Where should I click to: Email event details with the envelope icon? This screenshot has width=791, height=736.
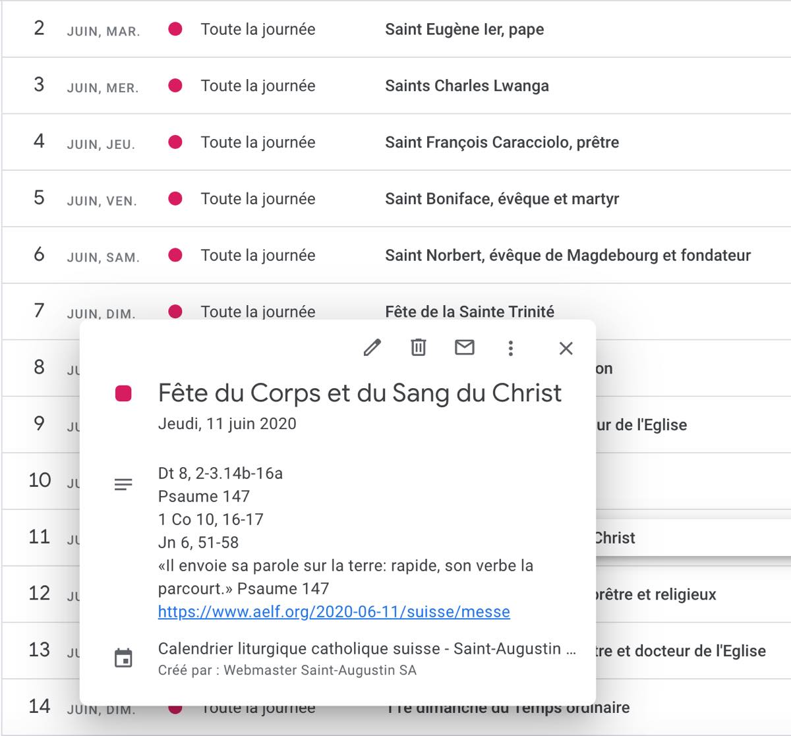point(465,347)
